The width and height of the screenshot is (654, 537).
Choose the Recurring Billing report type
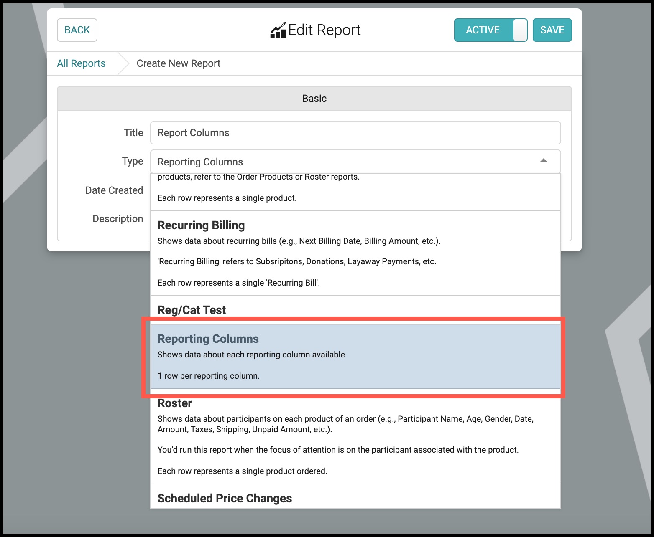coord(355,253)
